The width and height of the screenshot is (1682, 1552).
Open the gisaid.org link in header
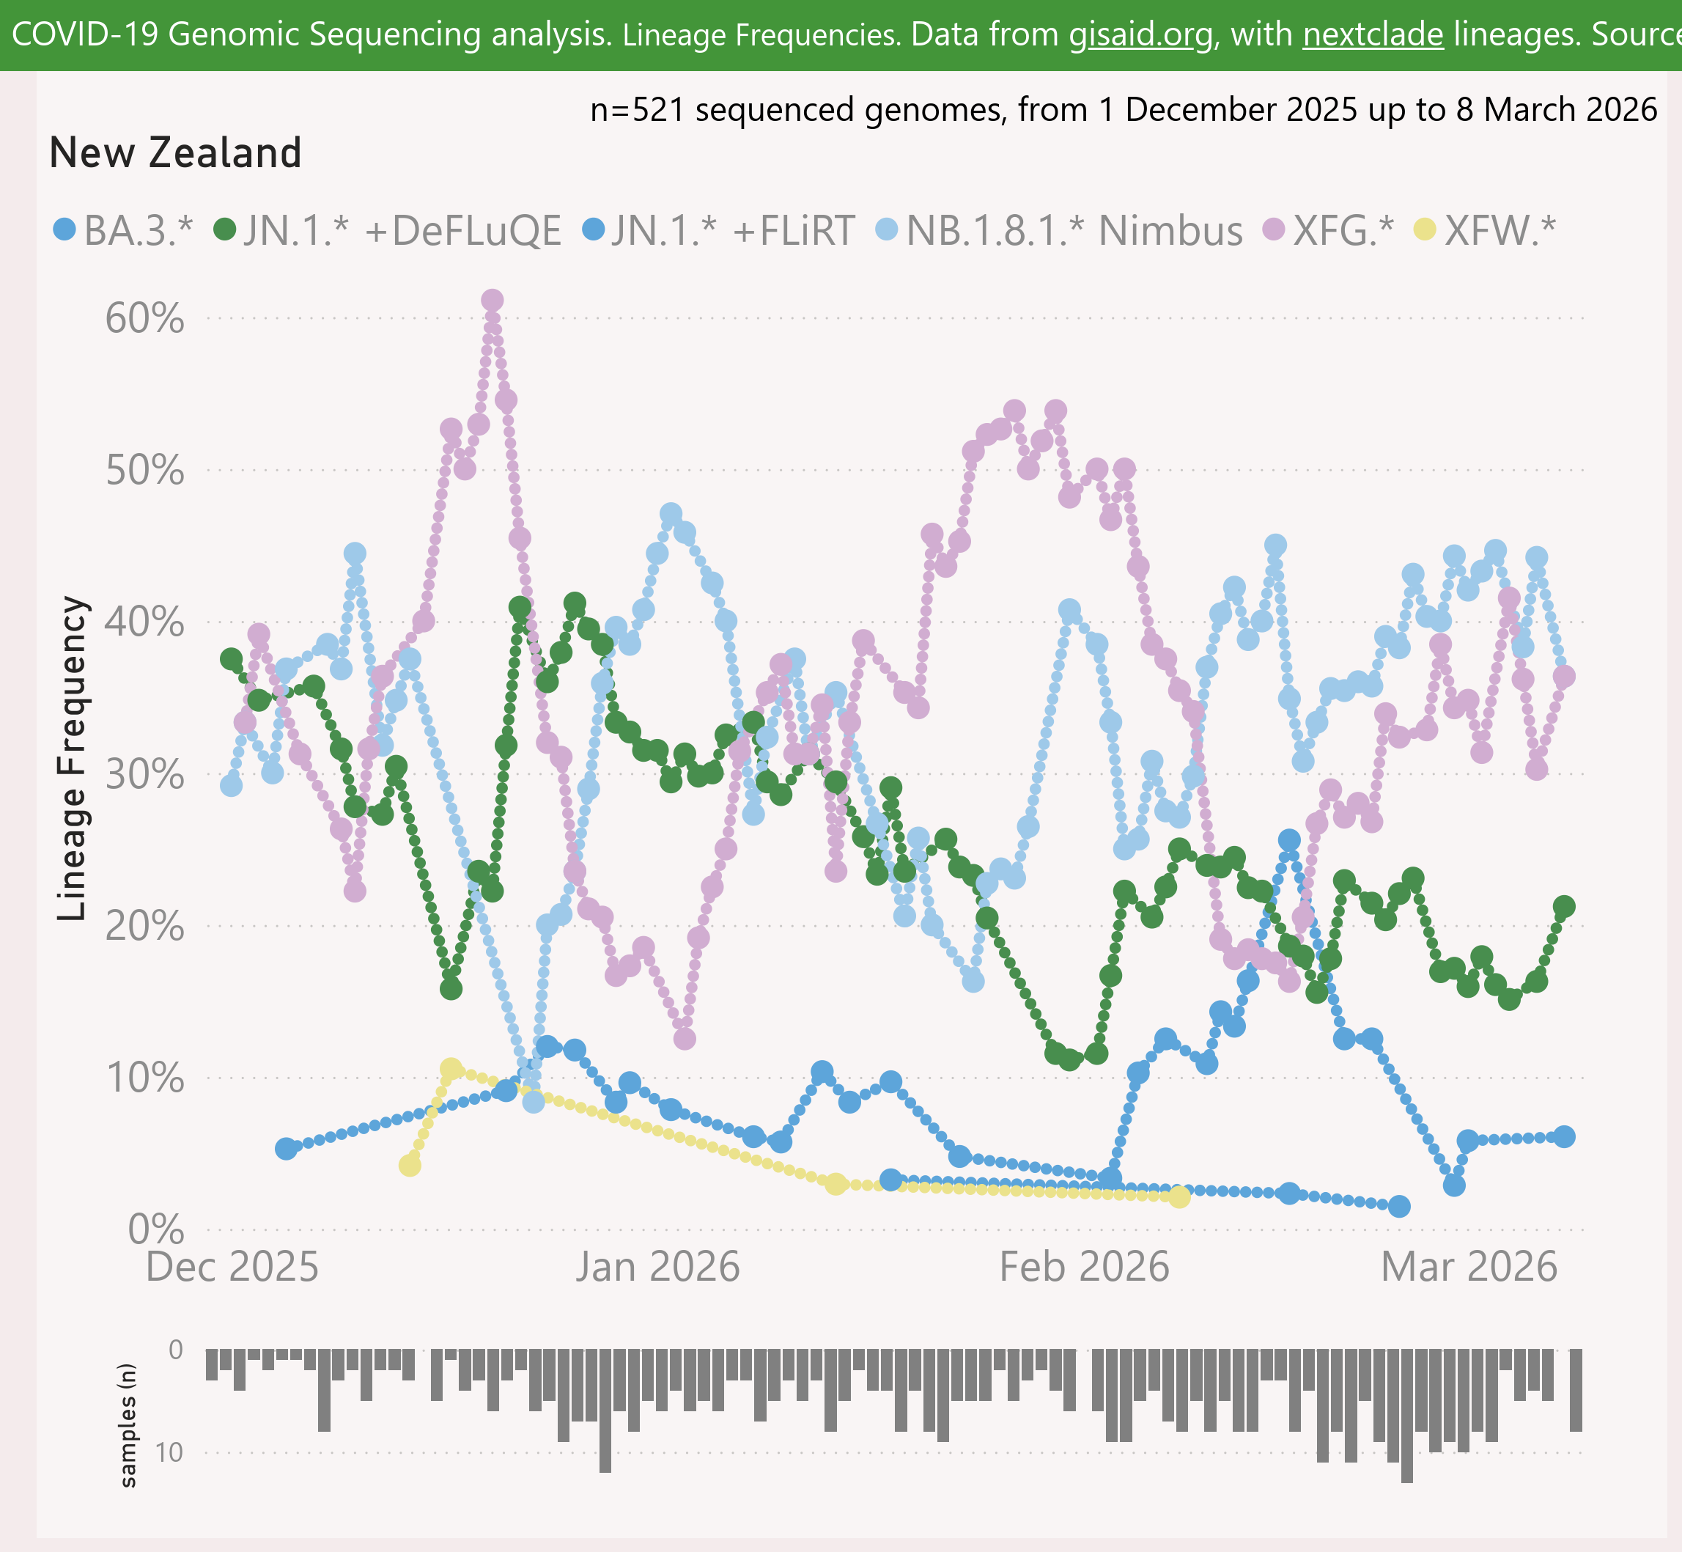1141,34
